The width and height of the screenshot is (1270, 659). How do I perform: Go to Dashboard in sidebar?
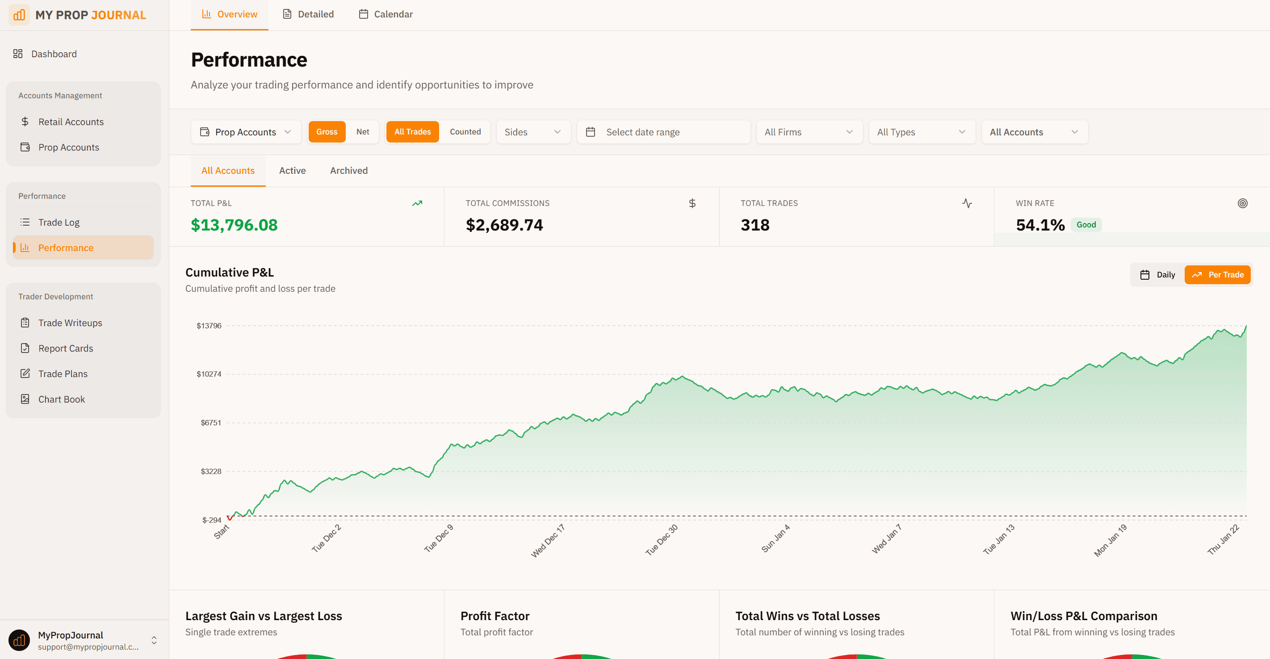click(x=83, y=54)
